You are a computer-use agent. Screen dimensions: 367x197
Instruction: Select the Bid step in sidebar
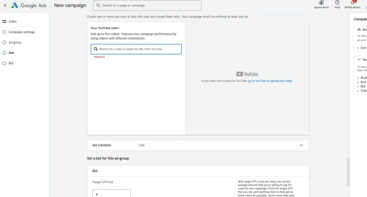coord(11,63)
